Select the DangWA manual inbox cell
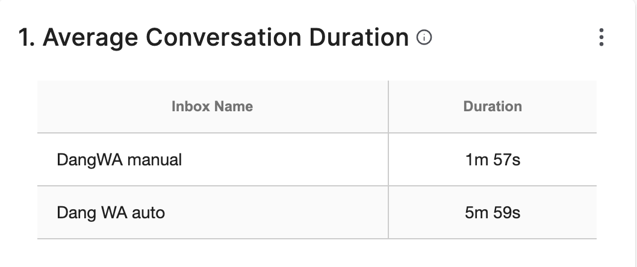The height and width of the screenshot is (267, 637). [213, 159]
